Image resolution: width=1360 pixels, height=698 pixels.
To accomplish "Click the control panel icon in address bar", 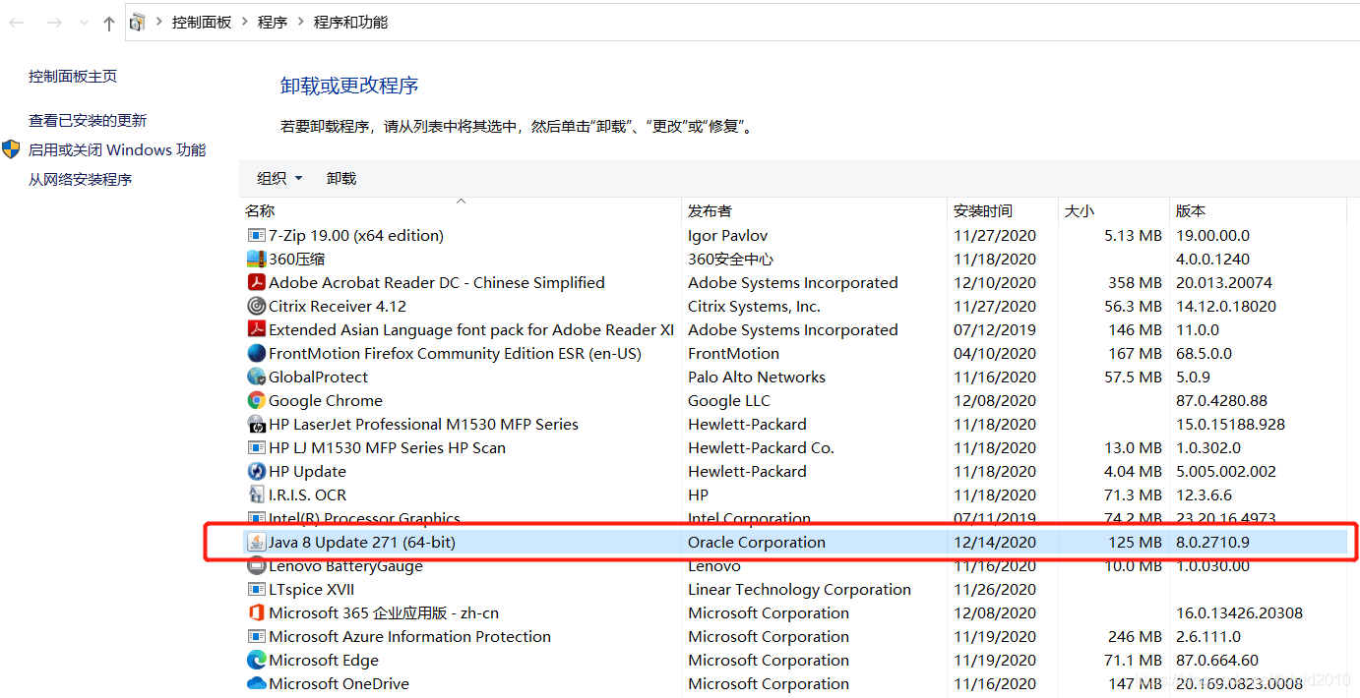I will tap(137, 22).
